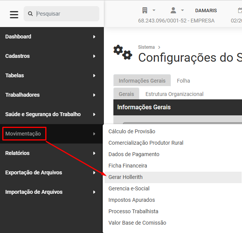Open the Trabalhadores menu
This screenshot has height=233, width=242.
pyautogui.click(x=22, y=95)
